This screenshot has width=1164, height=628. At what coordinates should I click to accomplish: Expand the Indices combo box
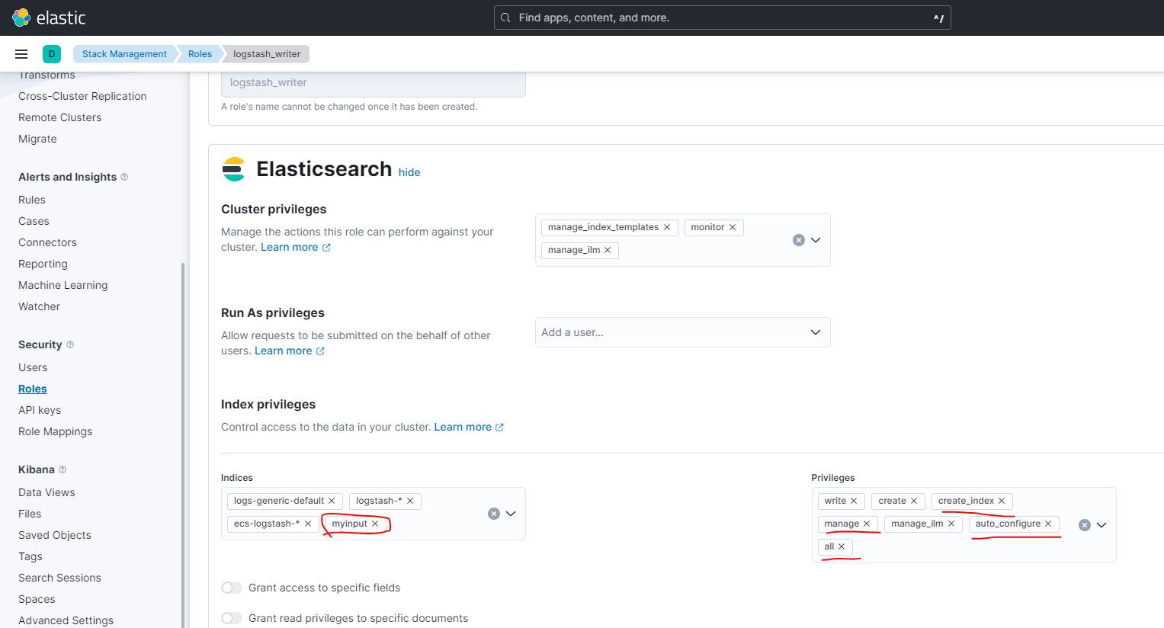click(x=511, y=514)
